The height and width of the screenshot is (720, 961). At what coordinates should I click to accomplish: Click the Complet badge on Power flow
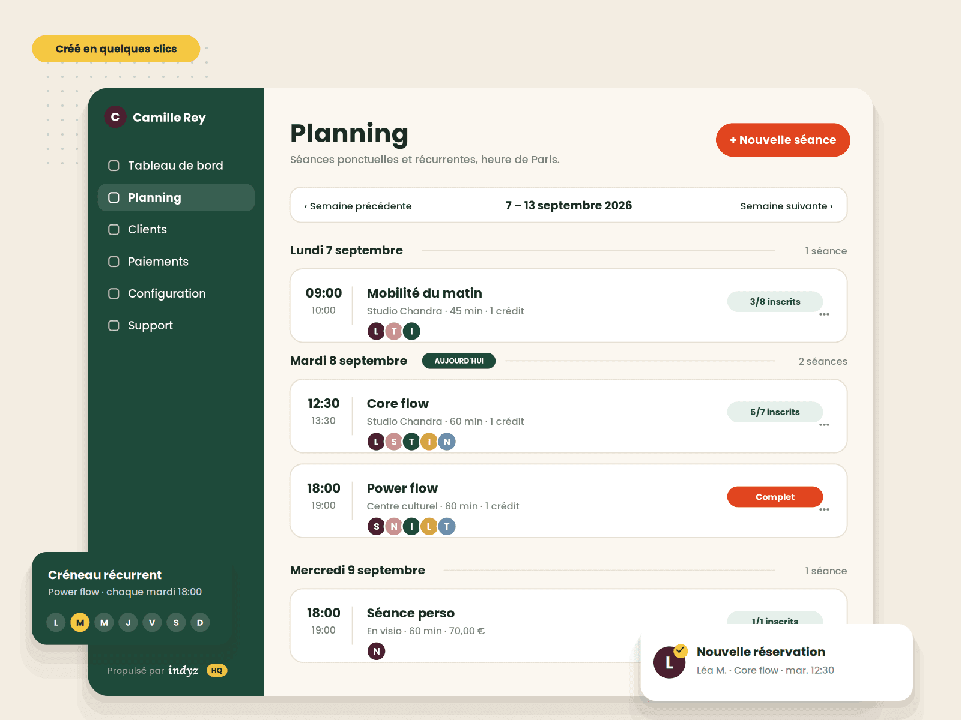[775, 497]
